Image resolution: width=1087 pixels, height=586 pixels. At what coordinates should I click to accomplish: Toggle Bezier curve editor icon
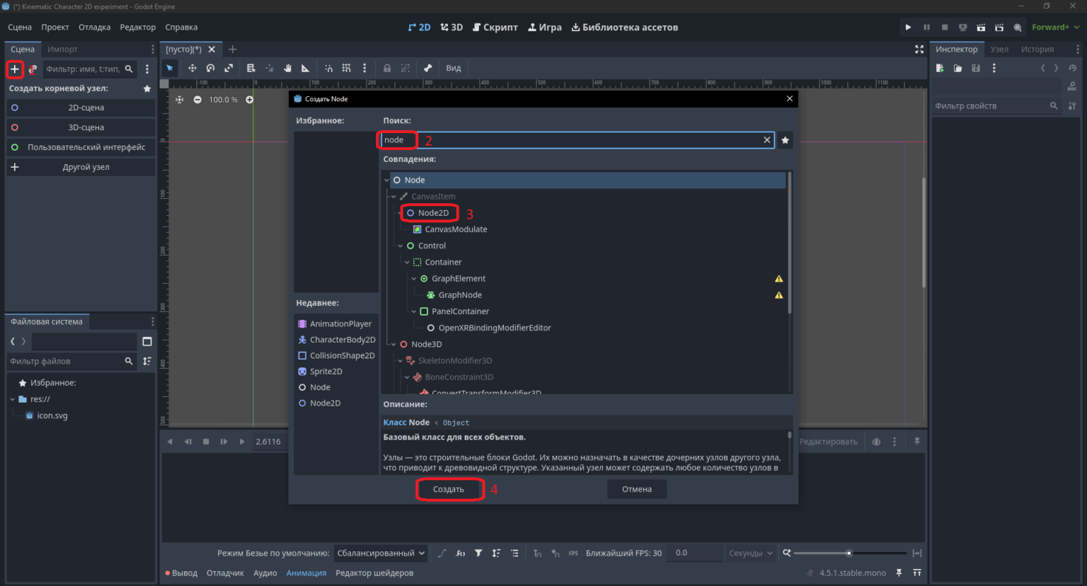point(442,553)
